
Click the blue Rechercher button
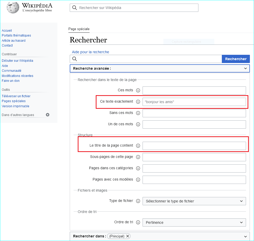click(x=236, y=59)
